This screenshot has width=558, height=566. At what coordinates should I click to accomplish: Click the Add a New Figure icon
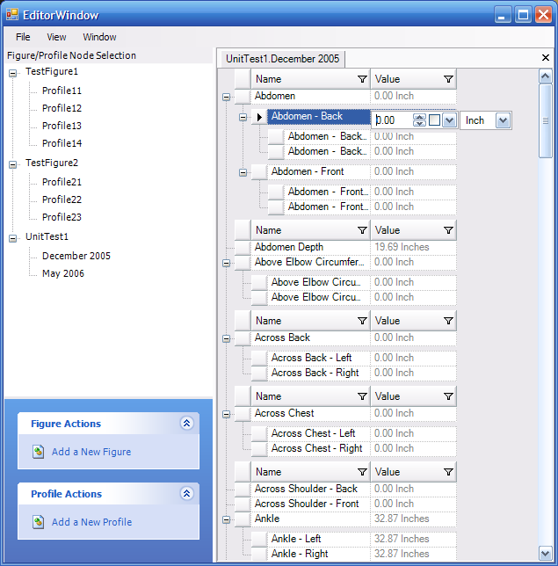click(x=39, y=452)
